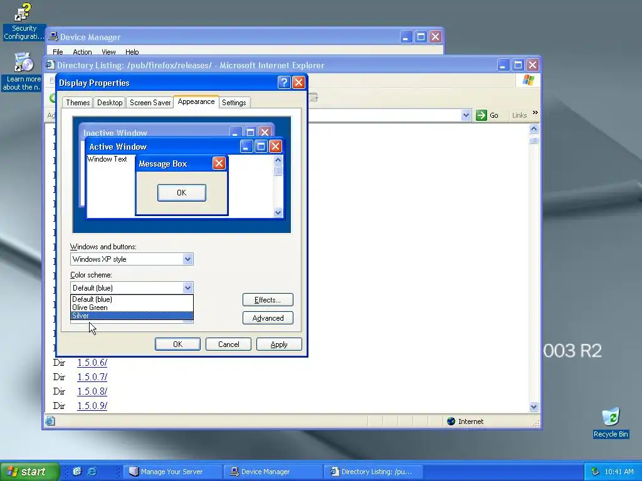Screen dimensions: 642x481
Task: Click the Color scheme dropdown arrow
Action: coord(187,287)
